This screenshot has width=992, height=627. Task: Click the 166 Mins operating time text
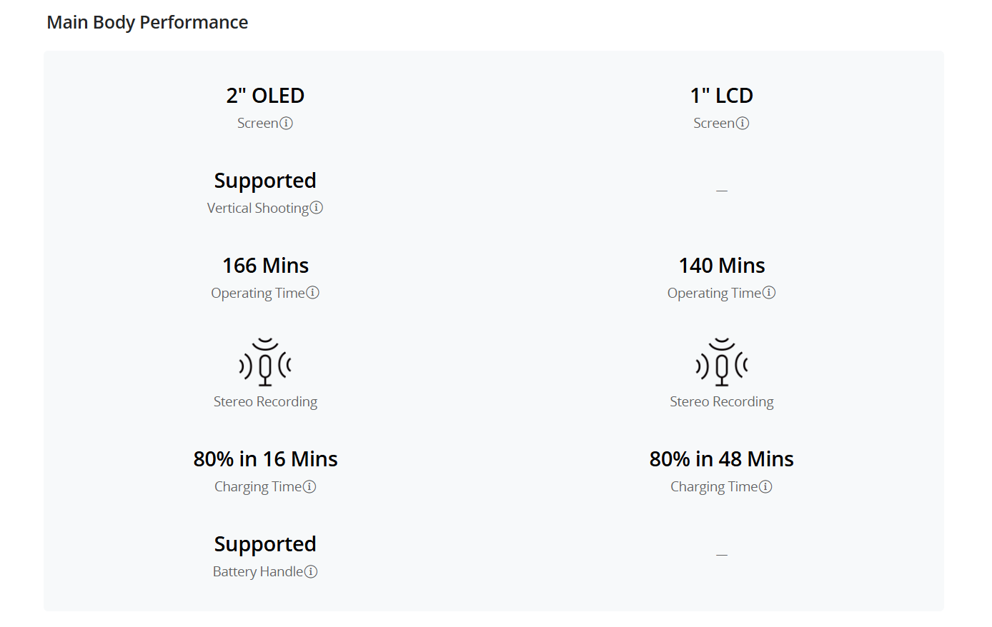[265, 265]
